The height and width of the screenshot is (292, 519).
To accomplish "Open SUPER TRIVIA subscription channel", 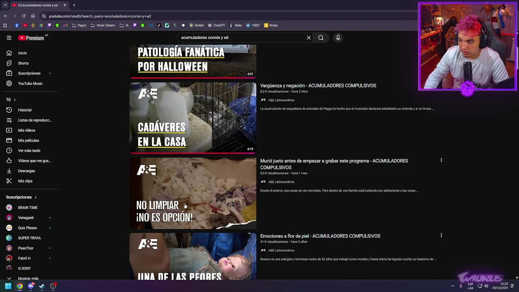I will [29, 238].
